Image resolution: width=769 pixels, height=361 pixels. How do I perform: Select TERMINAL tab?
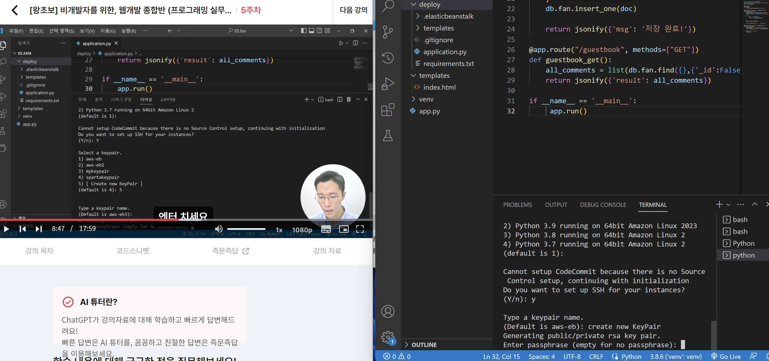(653, 205)
